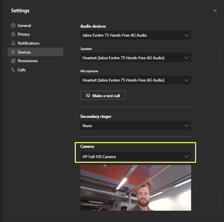224x222 pixels.
Task: Click the Devices headset icon
Action: pyautogui.click(x=13, y=52)
